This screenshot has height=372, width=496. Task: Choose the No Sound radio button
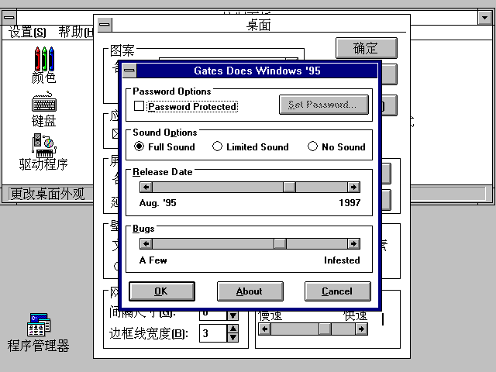pos(336,146)
